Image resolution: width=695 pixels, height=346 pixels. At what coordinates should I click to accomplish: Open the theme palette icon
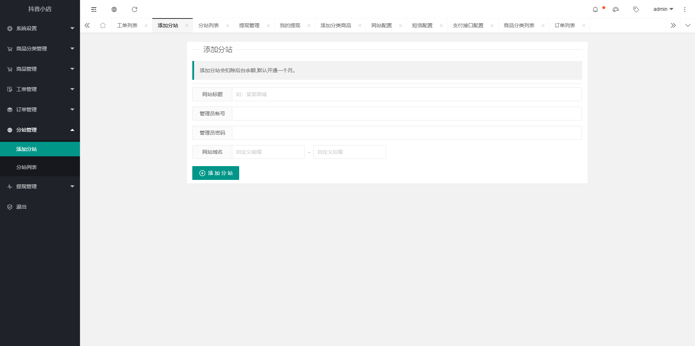coord(616,9)
